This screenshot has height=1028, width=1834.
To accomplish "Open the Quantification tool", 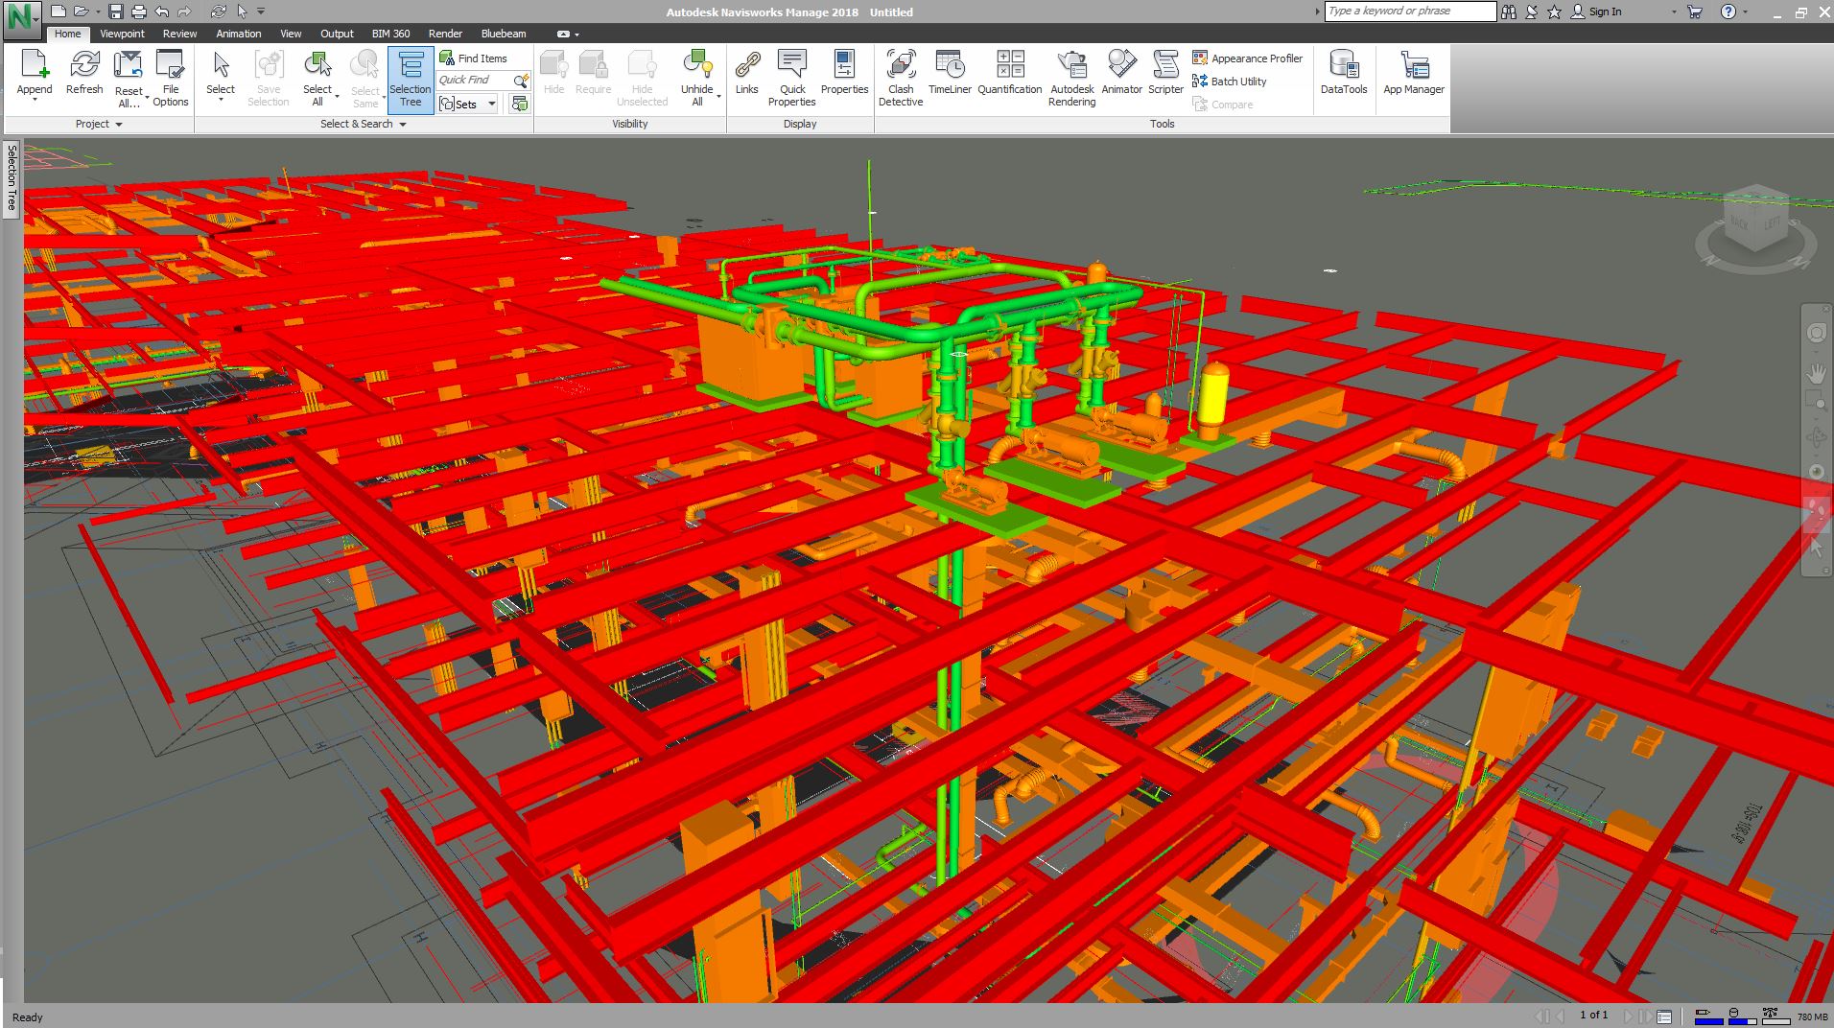I will click(1009, 75).
